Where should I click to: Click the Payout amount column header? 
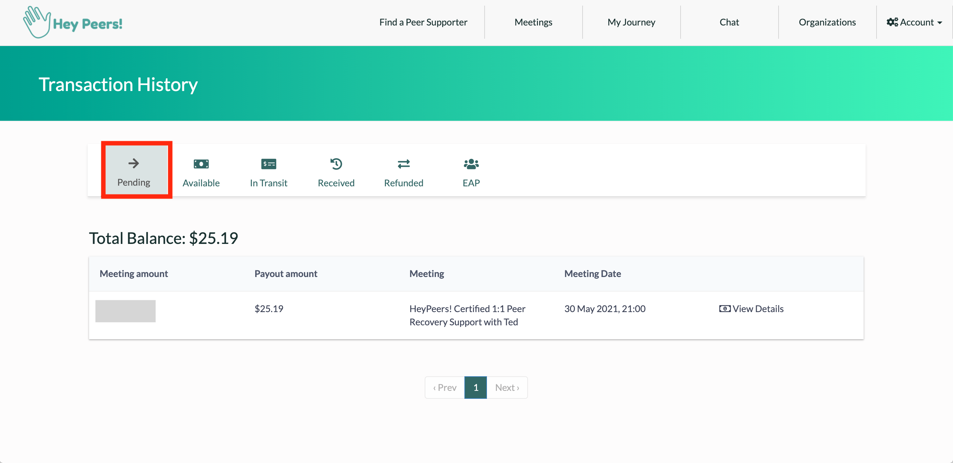[x=286, y=274]
